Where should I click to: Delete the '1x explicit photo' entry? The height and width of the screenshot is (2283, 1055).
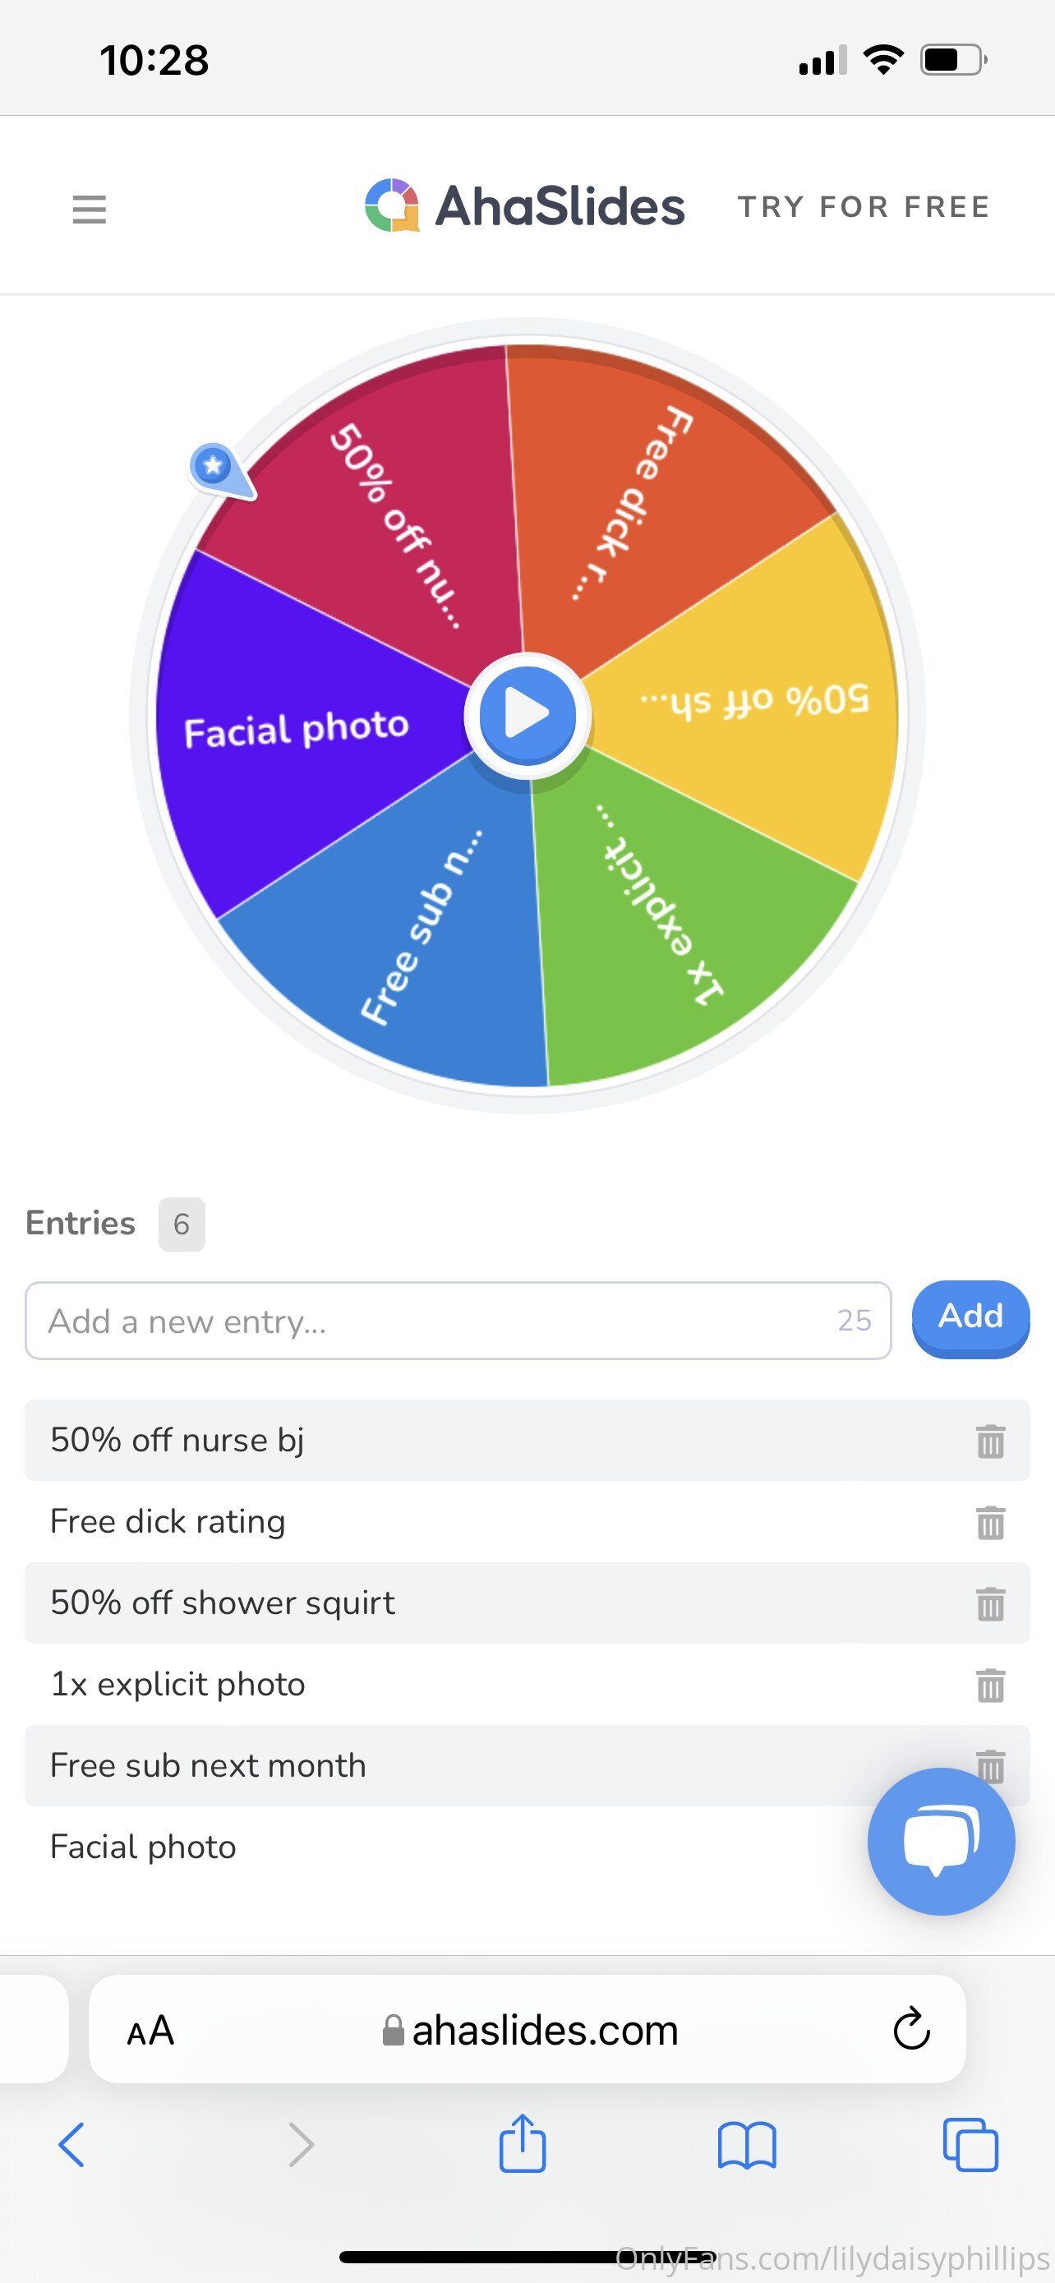point(989,1685)
